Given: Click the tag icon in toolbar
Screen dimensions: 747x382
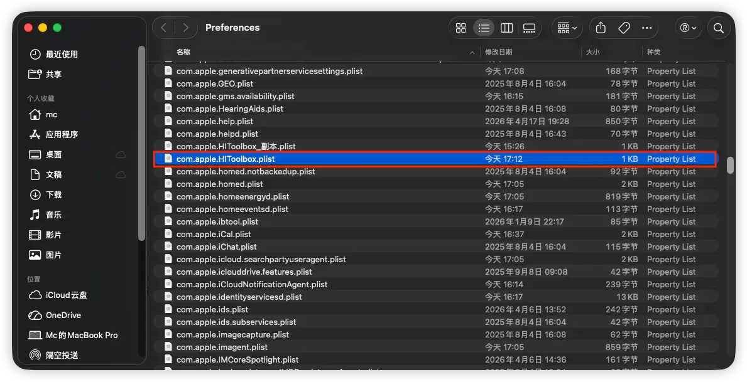Looking at the screenshot, I should click(624, 28).
